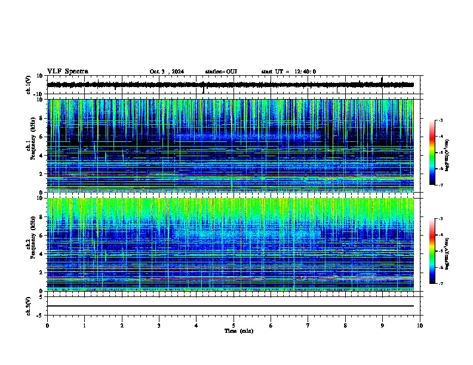Click the "-3" tick on ch.1 color bar
Viewport: 473px width, 365px height.
(440, 120)
